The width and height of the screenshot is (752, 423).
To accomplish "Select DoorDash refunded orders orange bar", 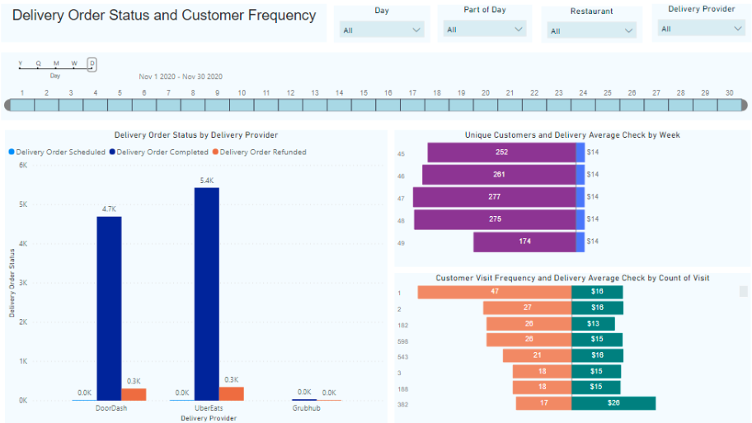I will pyautogui.click(x=134, y=394).
